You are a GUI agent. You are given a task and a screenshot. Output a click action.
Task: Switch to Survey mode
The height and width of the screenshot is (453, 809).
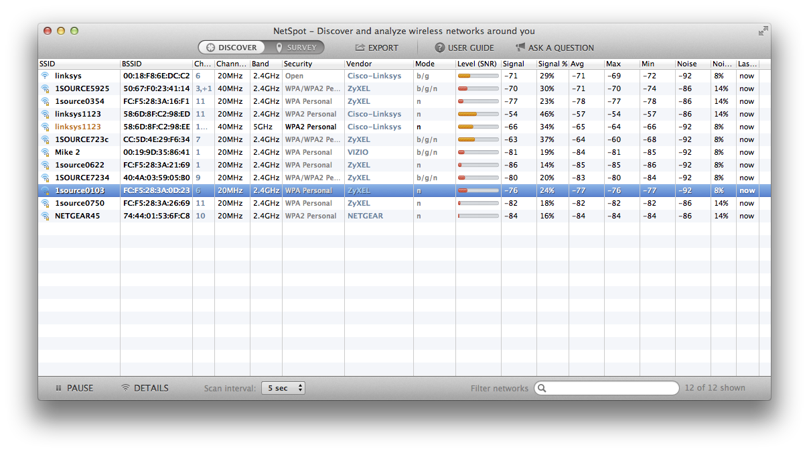click(294, 48)
